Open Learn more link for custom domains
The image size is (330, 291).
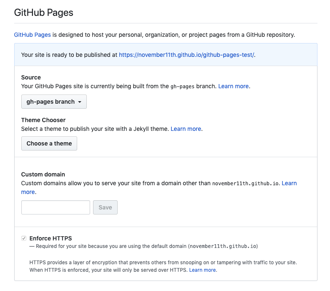289,183
